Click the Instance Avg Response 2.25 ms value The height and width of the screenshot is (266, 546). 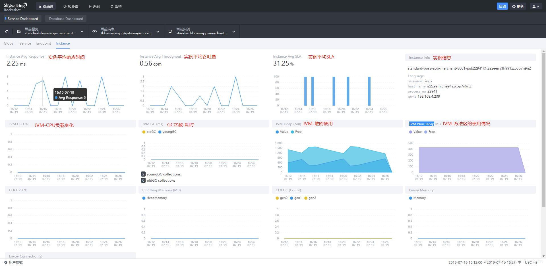point(16,64)
